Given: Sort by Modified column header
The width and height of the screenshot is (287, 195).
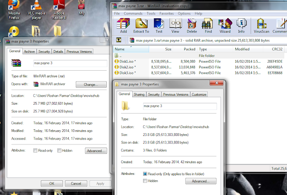Looking at the screenshot, I should (248, 49).
